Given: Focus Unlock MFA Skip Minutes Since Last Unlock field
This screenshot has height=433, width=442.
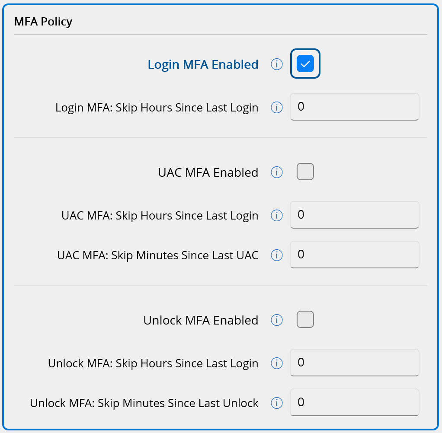Looking at the screenshot, I should 354,402.
